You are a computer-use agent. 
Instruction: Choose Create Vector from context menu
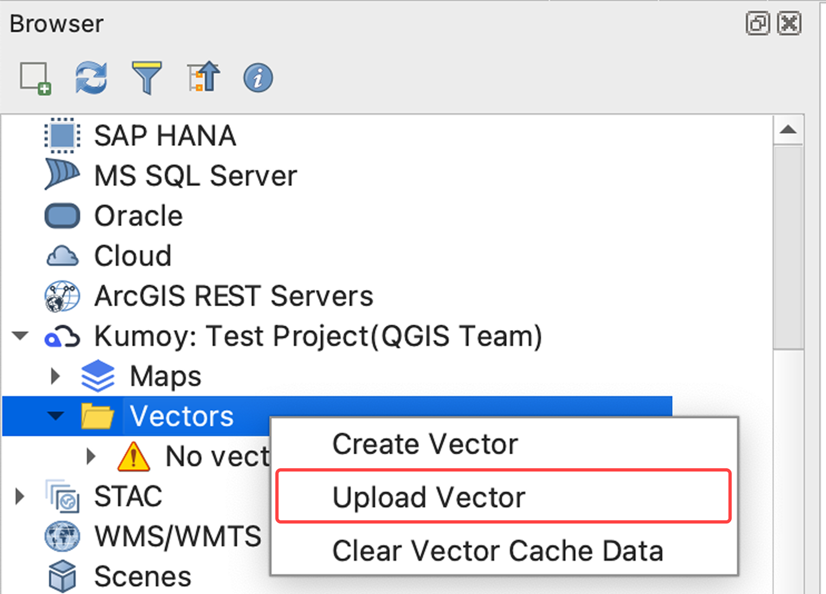coord(425,444)
